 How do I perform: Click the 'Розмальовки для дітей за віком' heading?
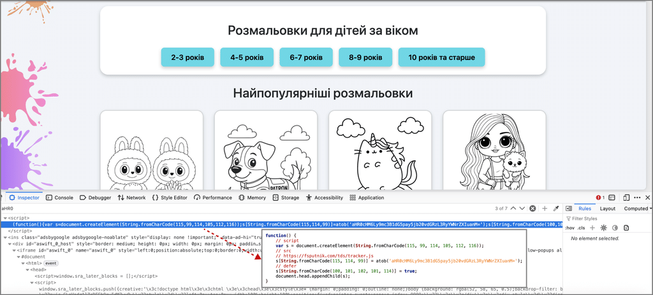point(323,31)
